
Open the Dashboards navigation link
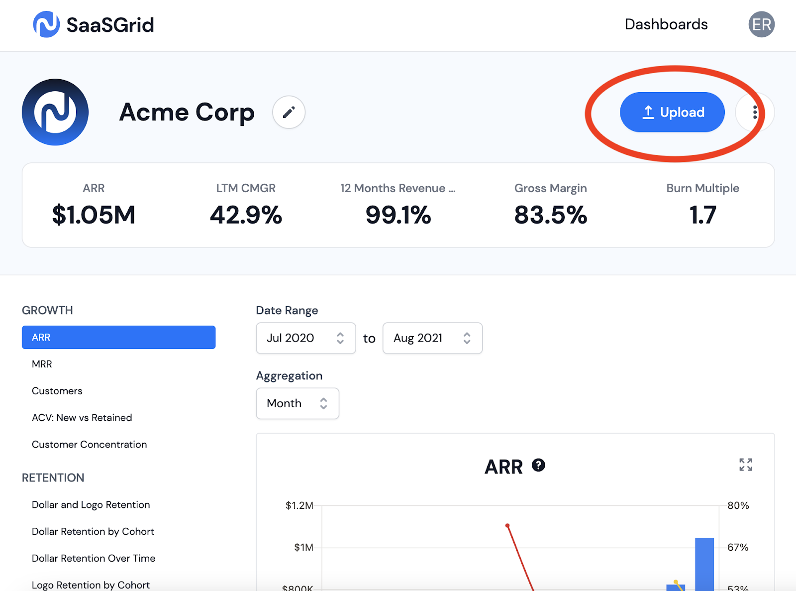[x=666, y=24]
